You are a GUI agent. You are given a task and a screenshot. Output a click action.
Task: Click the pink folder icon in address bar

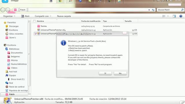pos(15,10)
